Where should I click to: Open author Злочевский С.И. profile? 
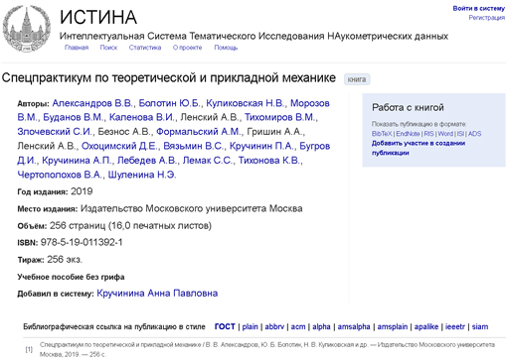(55, 132)
